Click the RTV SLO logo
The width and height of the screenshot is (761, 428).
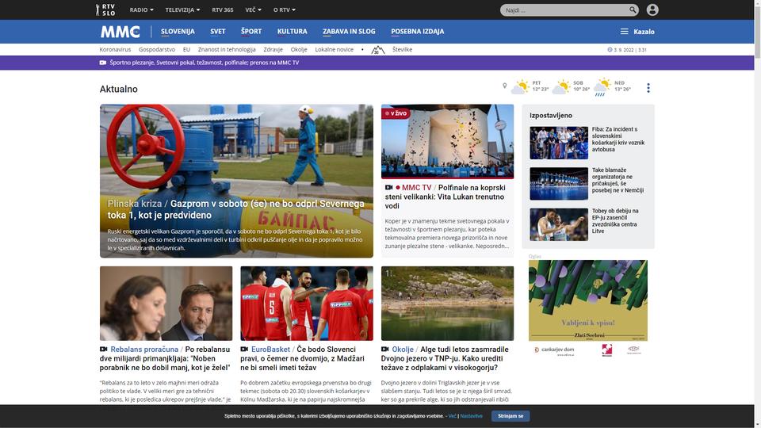[x=105, y=10]
